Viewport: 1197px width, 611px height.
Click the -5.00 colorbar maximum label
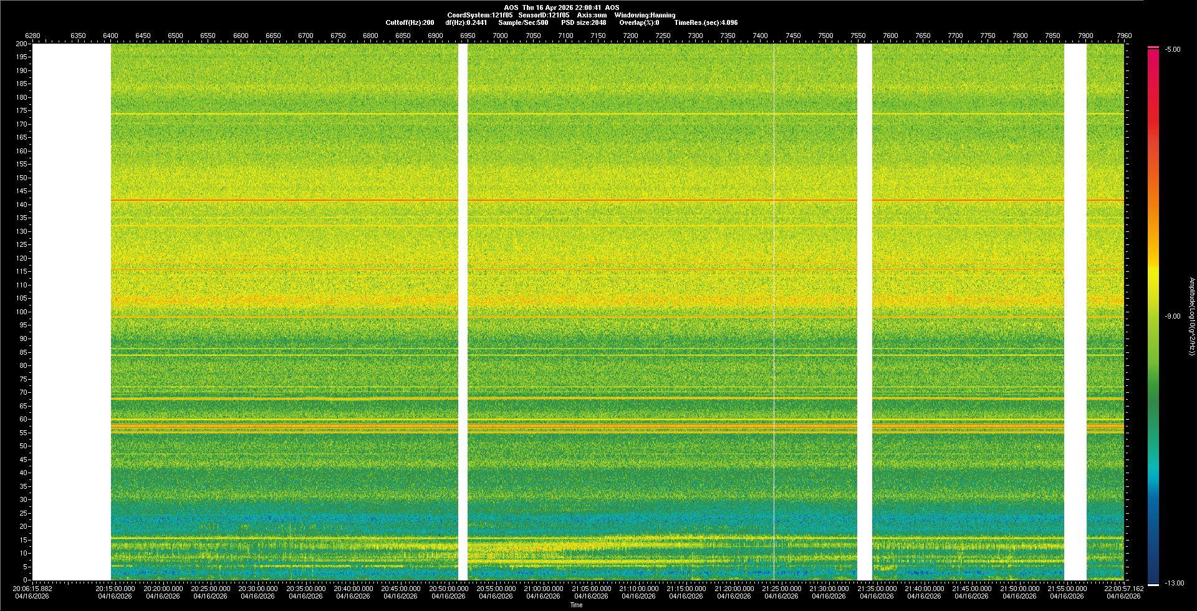coord(1172,49)
